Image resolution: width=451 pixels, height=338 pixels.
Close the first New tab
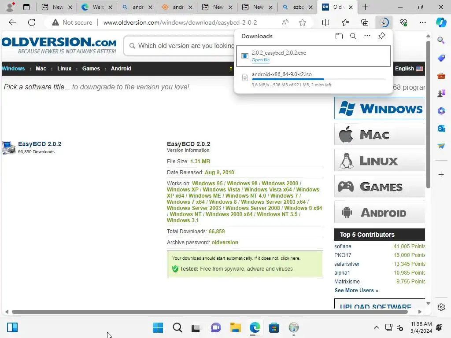tap(70, 7)
